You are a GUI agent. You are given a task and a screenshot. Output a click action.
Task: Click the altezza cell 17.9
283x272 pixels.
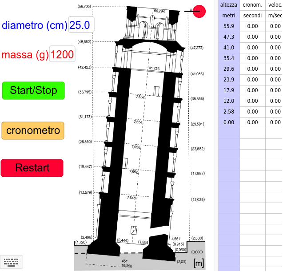point(229,90)
